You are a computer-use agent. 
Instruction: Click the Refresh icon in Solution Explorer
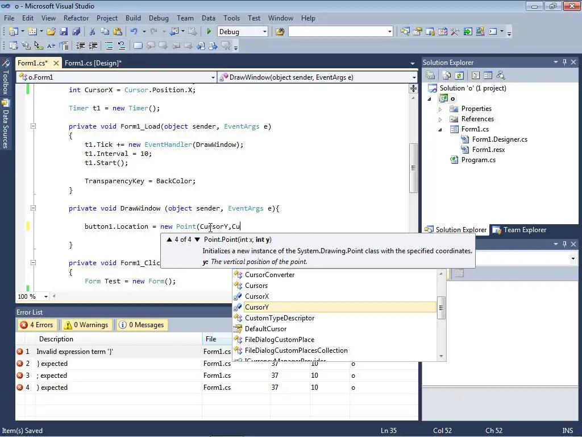(459, 76)
